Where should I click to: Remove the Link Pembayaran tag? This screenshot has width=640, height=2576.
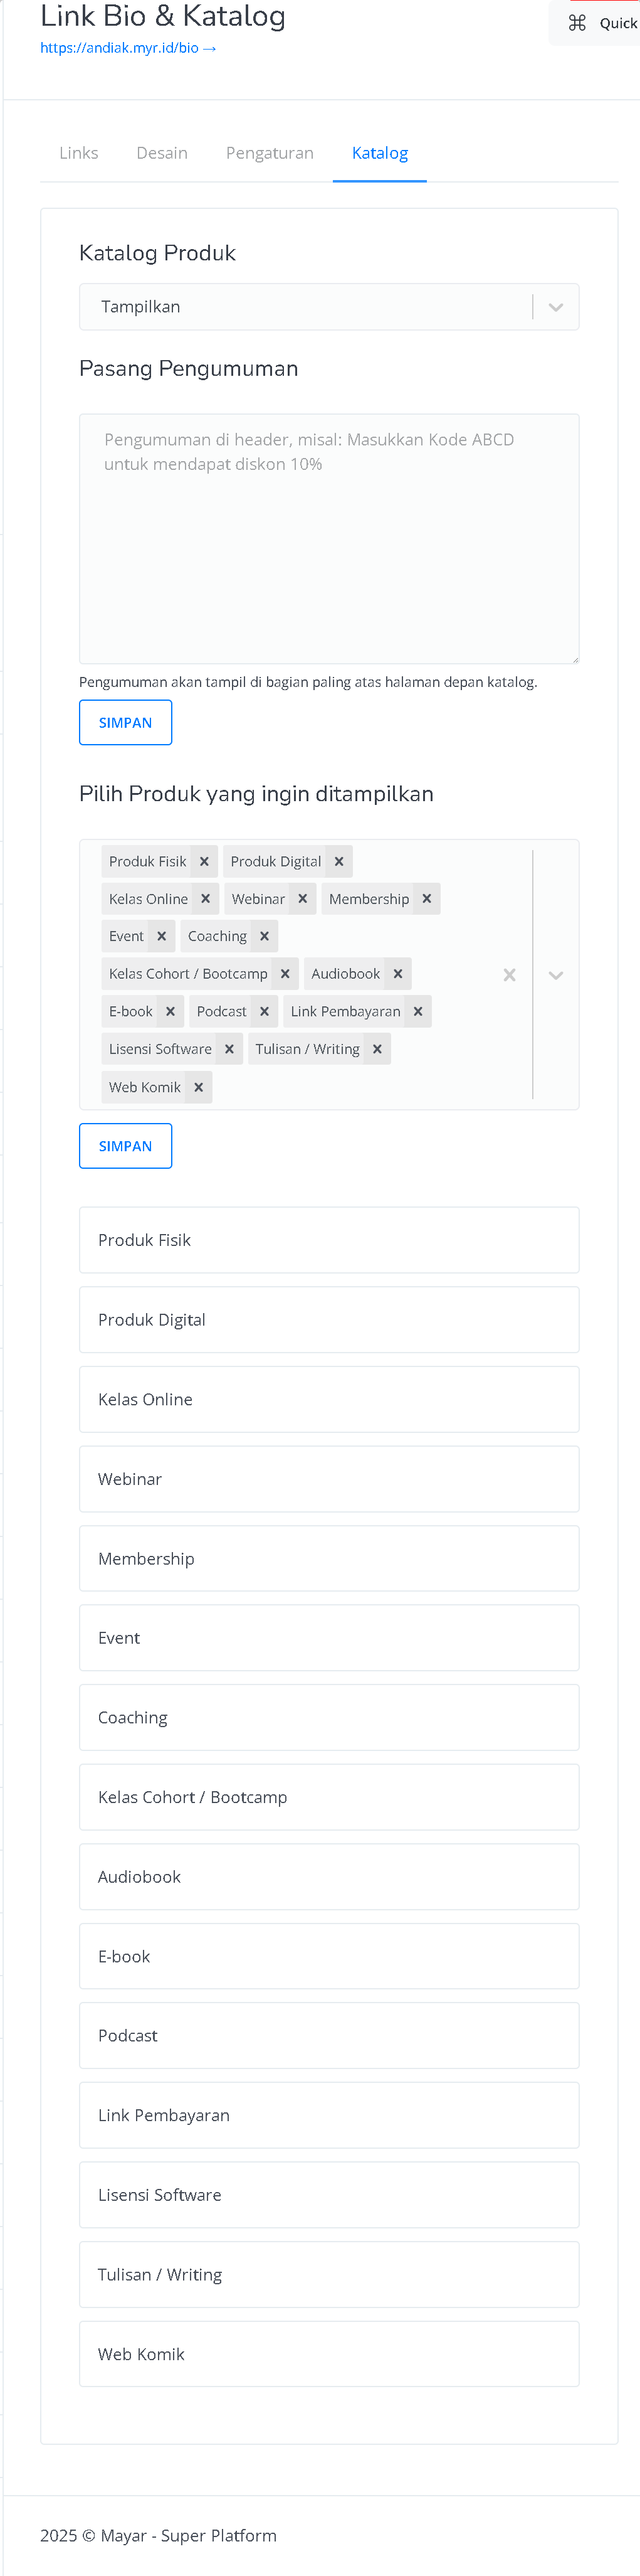[418, 1011]
